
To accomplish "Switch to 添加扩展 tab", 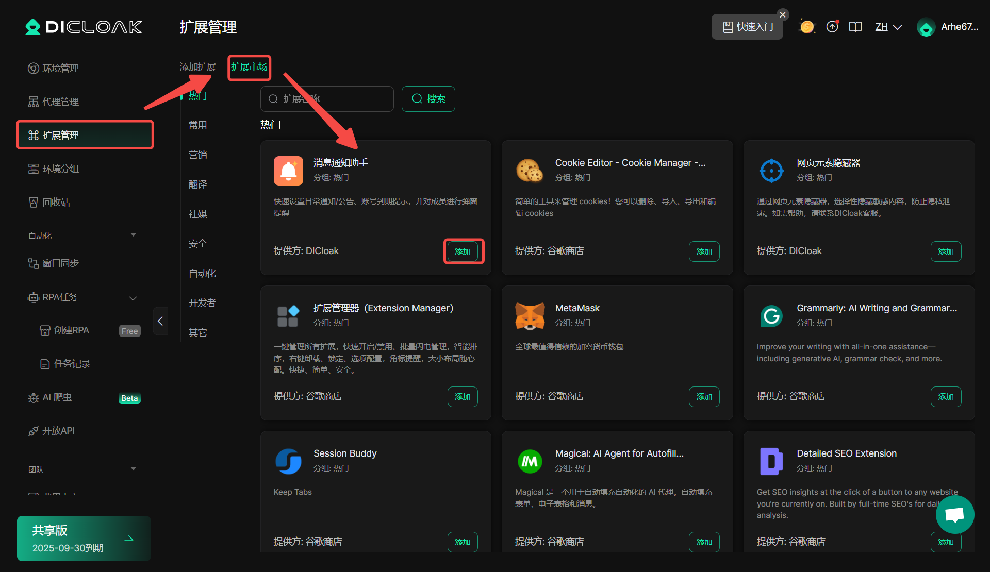I will click(197, 67).
